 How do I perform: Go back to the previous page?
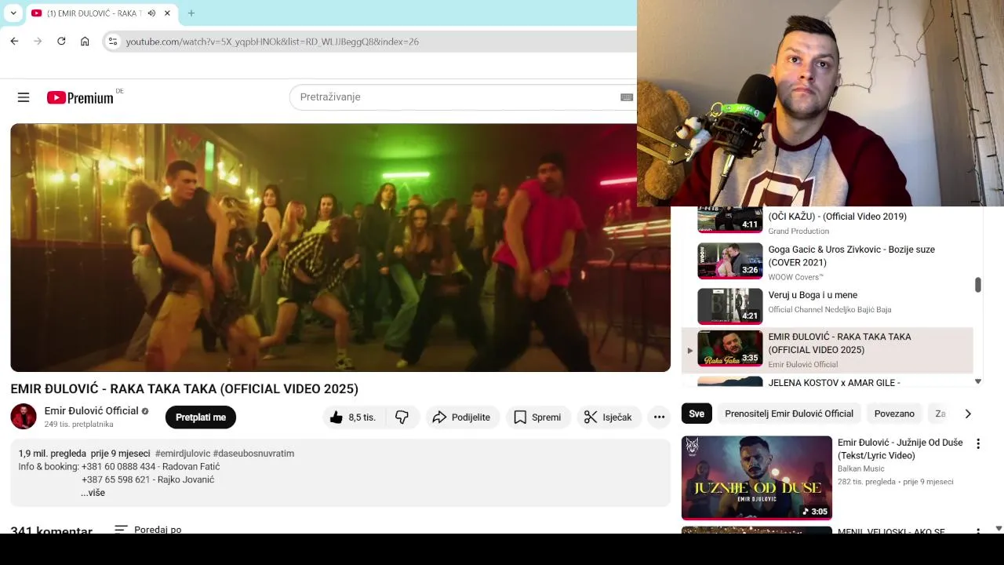14,42
